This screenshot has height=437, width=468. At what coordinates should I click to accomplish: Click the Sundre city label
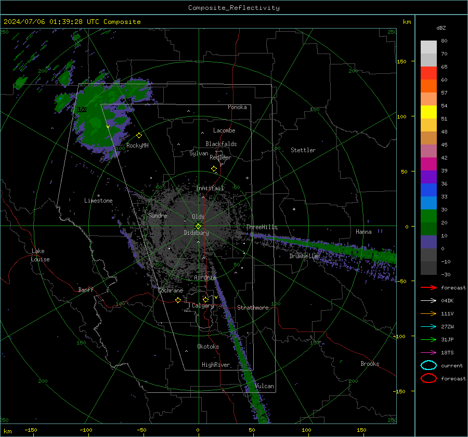158,215
